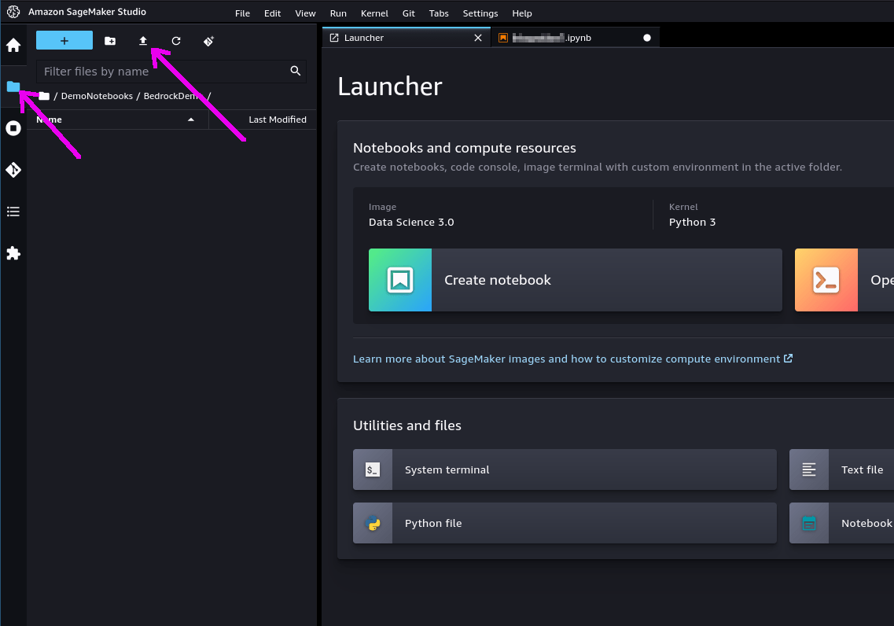Open the View menu
This screenshot has width=894, height=626.
coord(305,13)
